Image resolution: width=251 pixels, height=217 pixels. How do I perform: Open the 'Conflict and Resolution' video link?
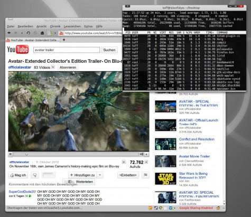coord(197,139)
